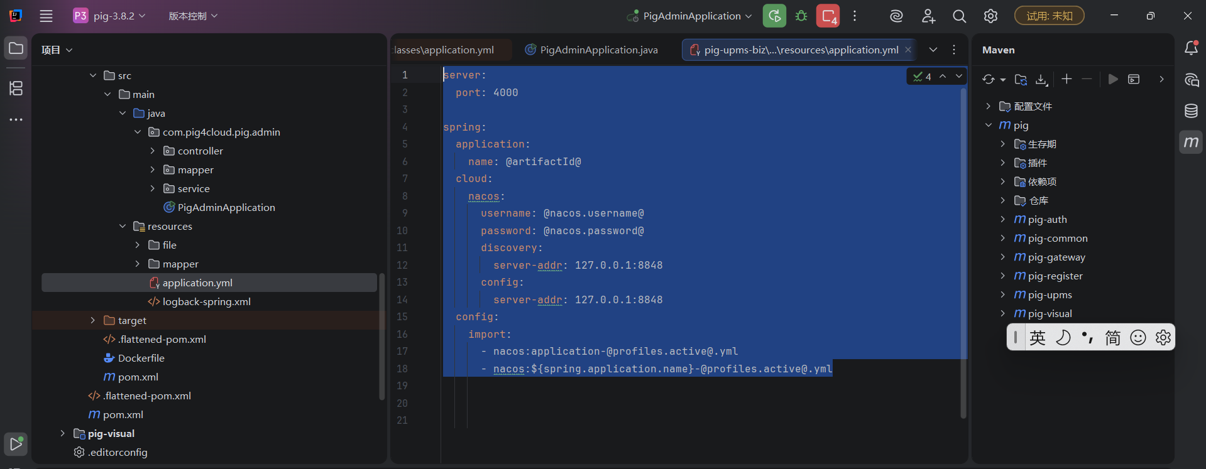Expand the controller package
Image resolution: width=1206 pixels, height=469 pixels.
152,151
